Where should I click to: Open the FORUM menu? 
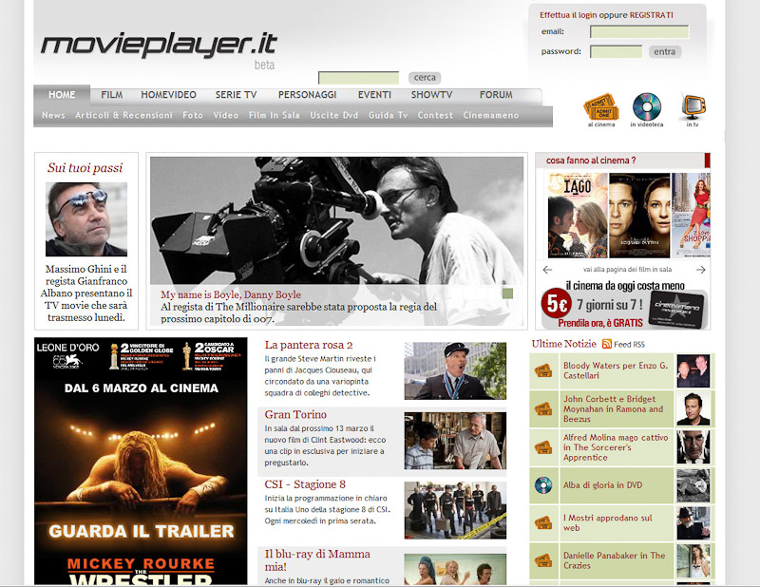click(x=496, y=95)
